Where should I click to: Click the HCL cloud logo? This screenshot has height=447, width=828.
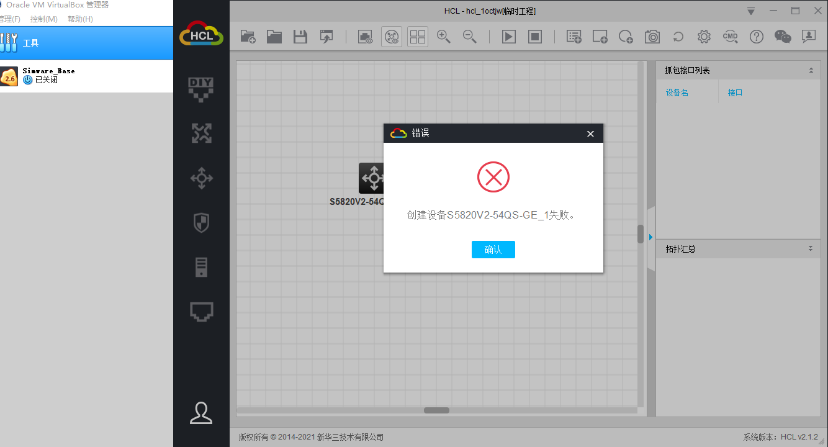201,35
